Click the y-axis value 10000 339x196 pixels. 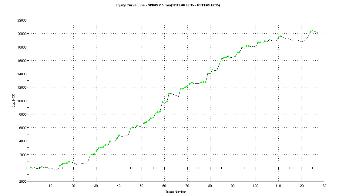tap(22, 101)
